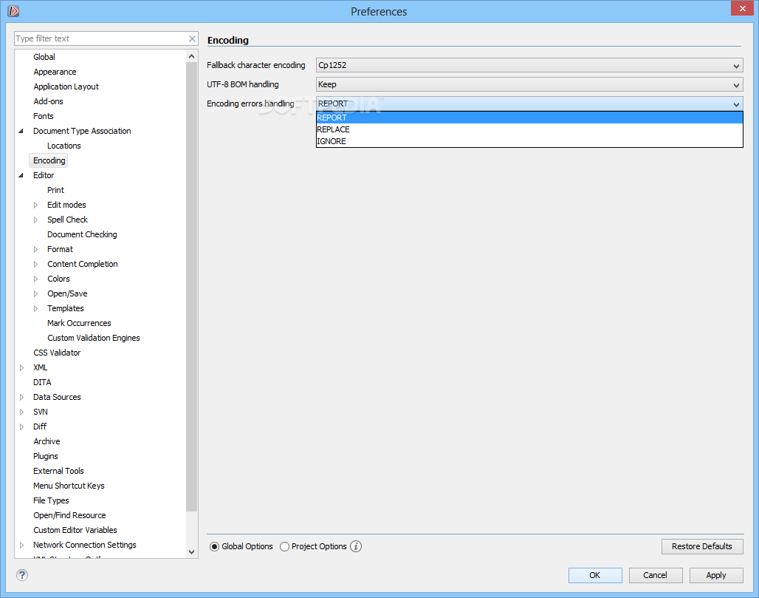This screenshot has width=759, height=598.
Task: Select the Project Options radio button
Action: pos(285,547)
